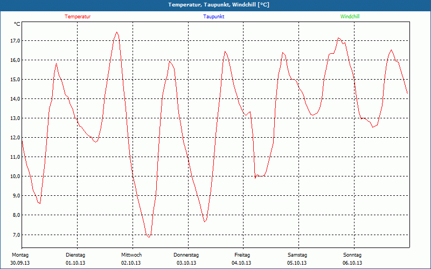Click the '9,0' y-axis value
The width and height of the screenshot is (431, 269).
pyautogui.click(x=17, y=196)
